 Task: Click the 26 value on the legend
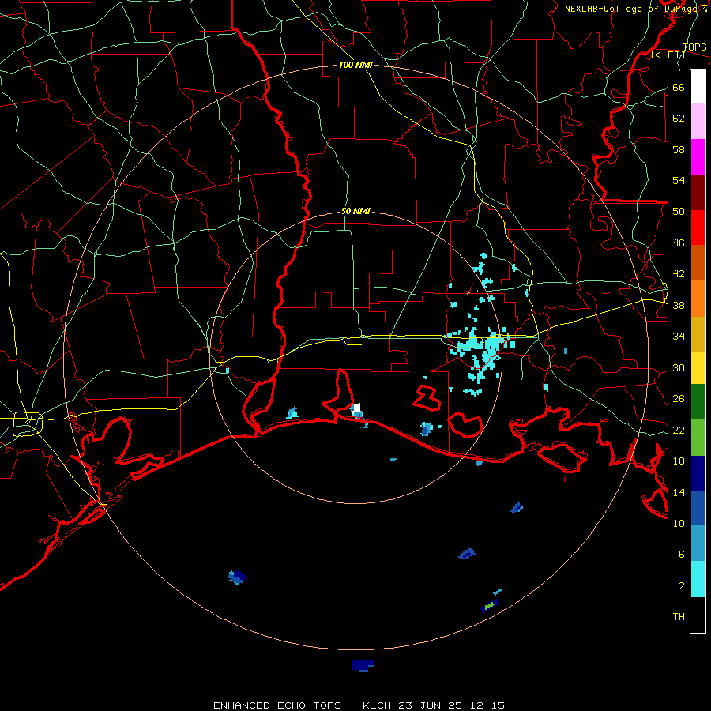679,399
